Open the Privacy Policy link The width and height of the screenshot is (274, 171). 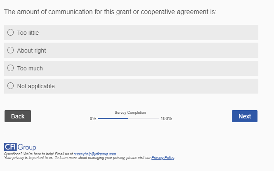click(163, 158)
